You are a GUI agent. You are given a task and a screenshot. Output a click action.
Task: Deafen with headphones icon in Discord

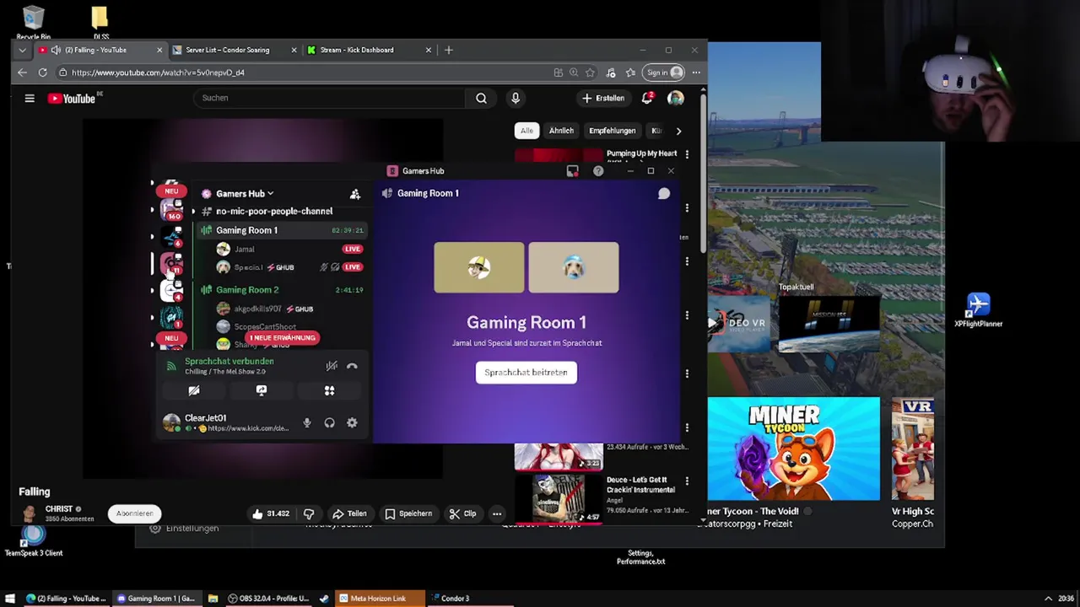pos(330,423)
